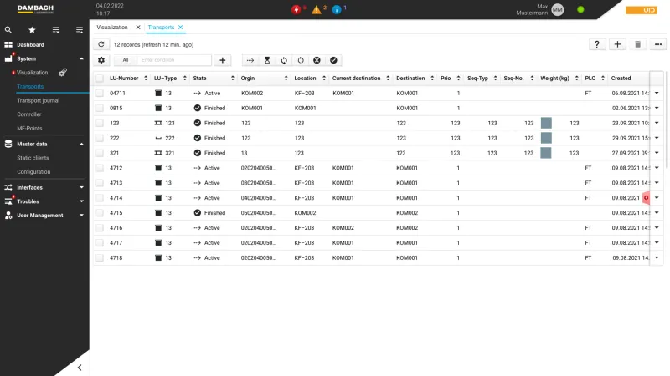Select checkbox for LU-Number 4718
Viewport: 670px width, 376px height.
[100, 258]
